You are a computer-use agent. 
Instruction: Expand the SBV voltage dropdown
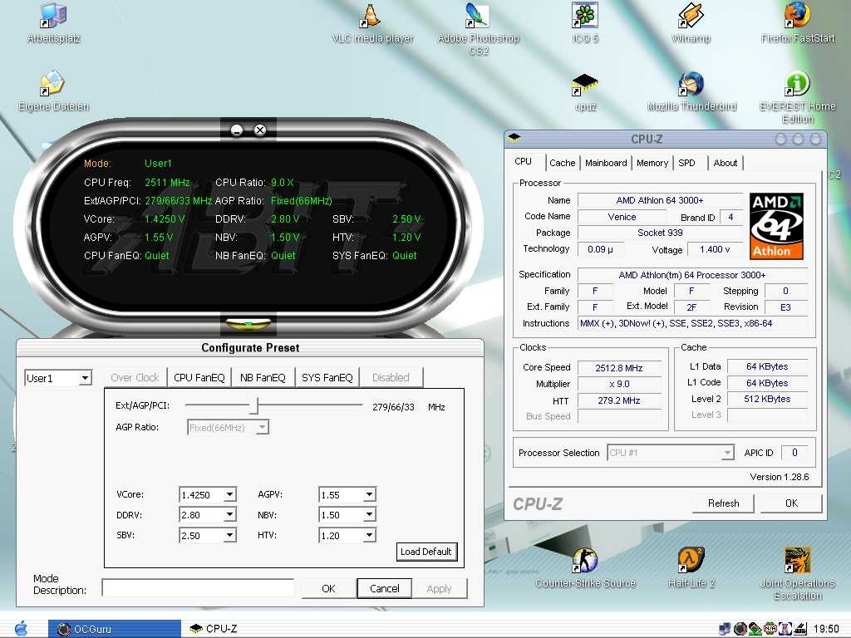(x=229, y=536)
